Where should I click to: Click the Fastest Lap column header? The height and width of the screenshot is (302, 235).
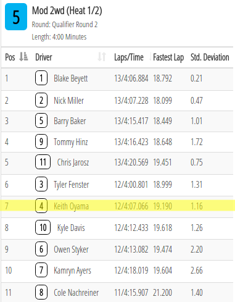coord(168,57)
